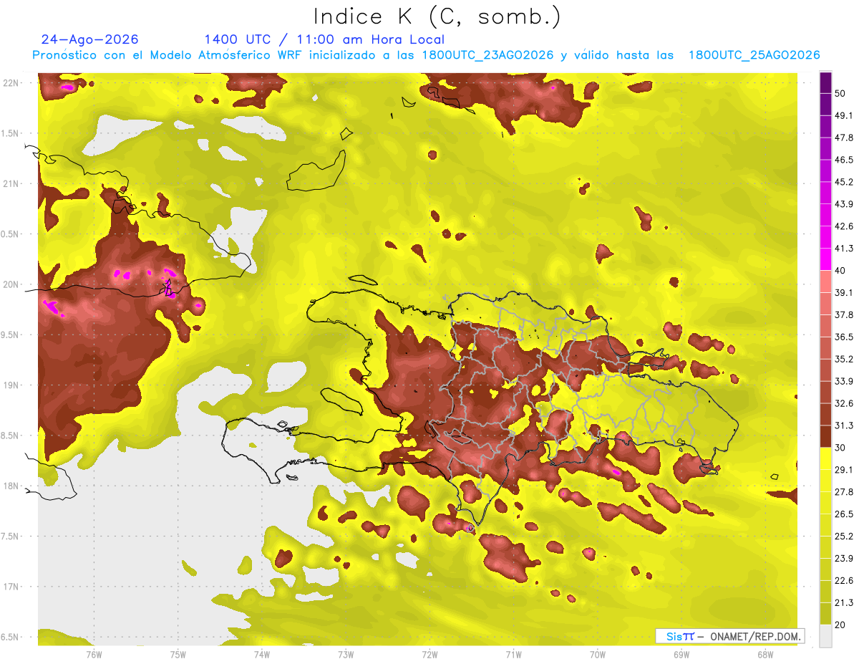Pick the dark brown swatch between 30 and 31.3
Screen dimensions: 859x664
point(825,436)
